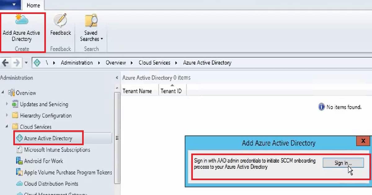Expand the Updates and Servicing node
The image size is (372, 195).
click(7, 104)
